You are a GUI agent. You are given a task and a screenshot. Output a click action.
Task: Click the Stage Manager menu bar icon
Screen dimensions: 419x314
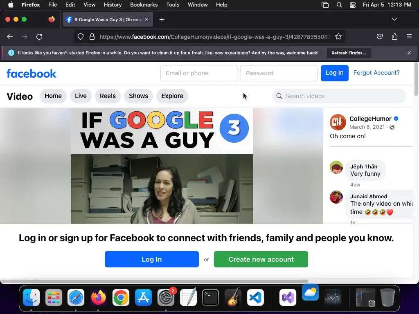(x=325, y=5)
